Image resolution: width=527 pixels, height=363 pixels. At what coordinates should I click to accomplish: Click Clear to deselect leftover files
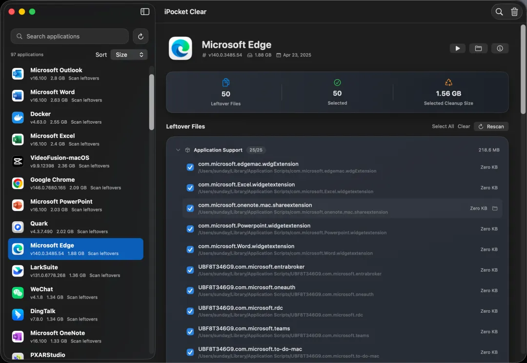(x=464, y=127)
